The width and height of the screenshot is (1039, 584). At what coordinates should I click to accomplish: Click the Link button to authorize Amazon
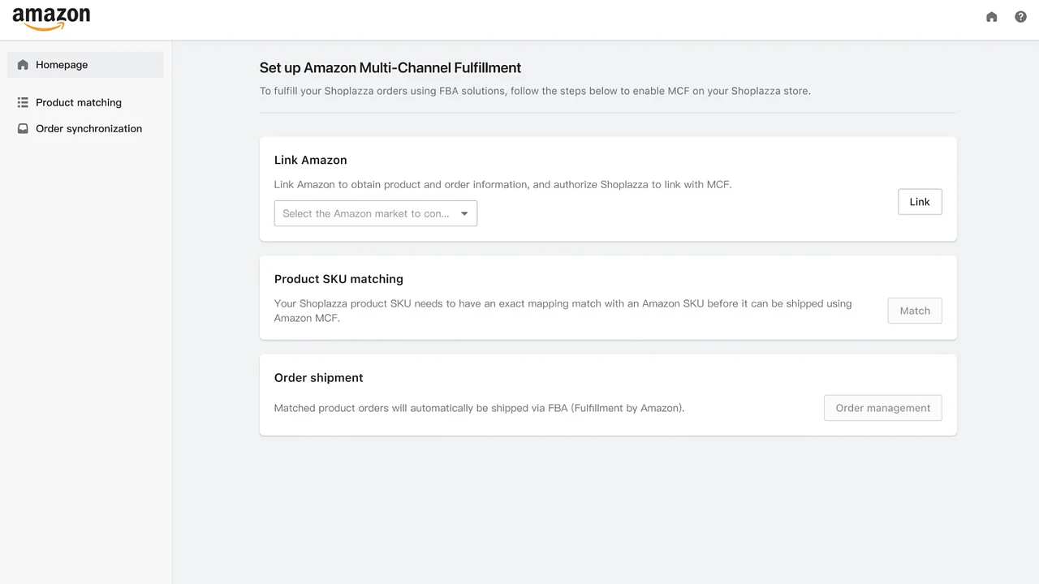click(919, 201)
